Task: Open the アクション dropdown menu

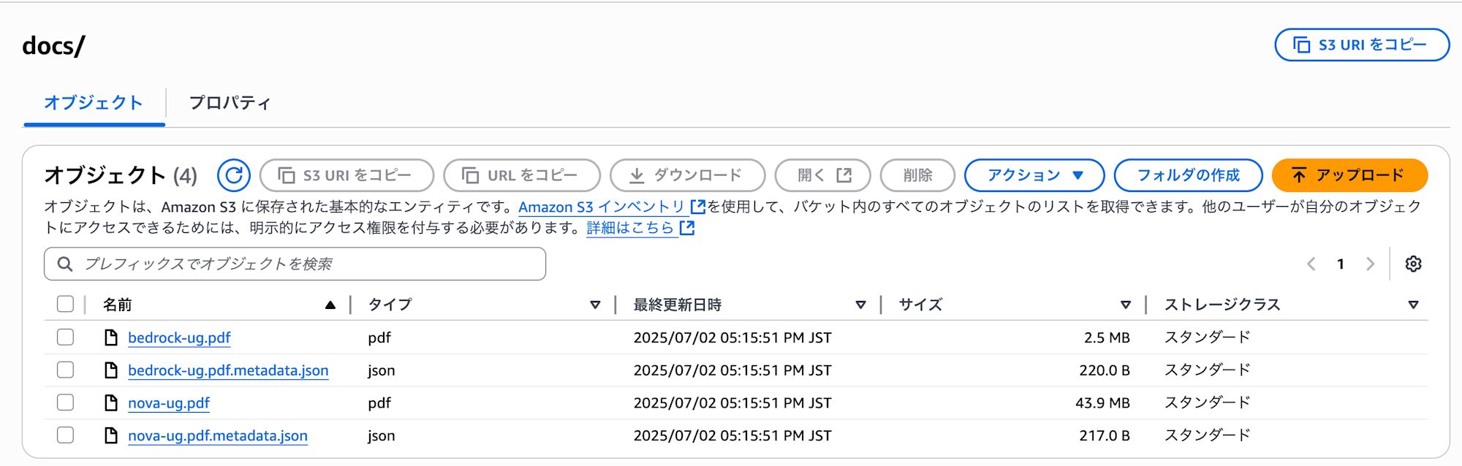Action: click(1034, 175)
